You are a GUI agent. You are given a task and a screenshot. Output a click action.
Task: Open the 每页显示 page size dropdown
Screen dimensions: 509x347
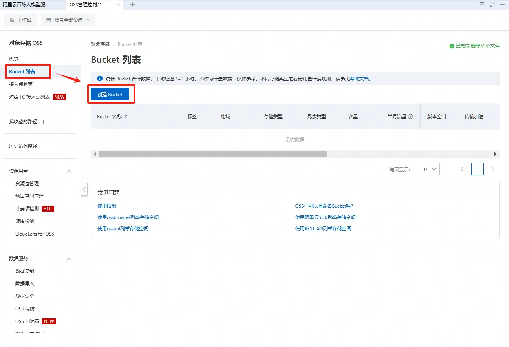427,169
